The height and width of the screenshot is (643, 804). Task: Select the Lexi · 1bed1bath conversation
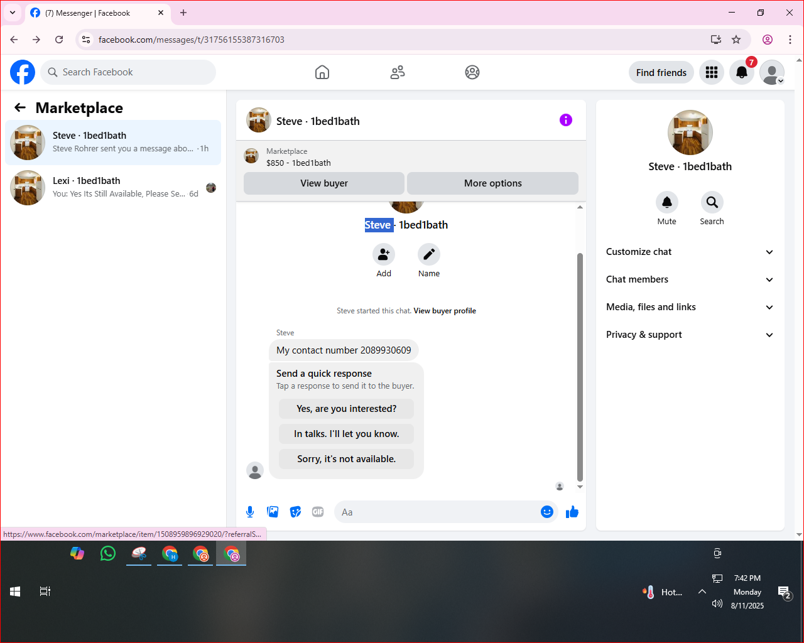(x=113, y=188)
